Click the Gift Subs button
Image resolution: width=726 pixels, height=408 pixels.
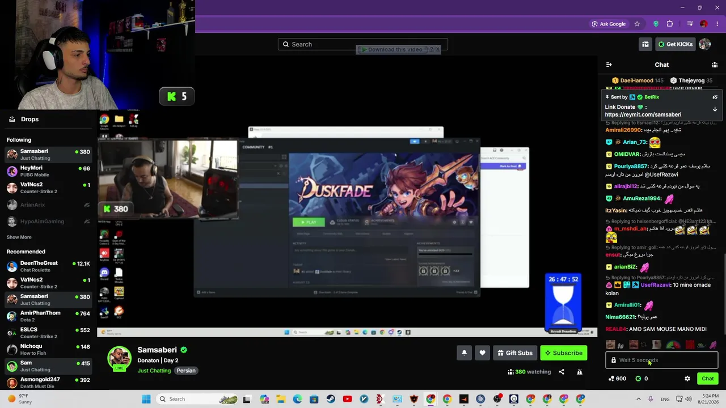515,353
